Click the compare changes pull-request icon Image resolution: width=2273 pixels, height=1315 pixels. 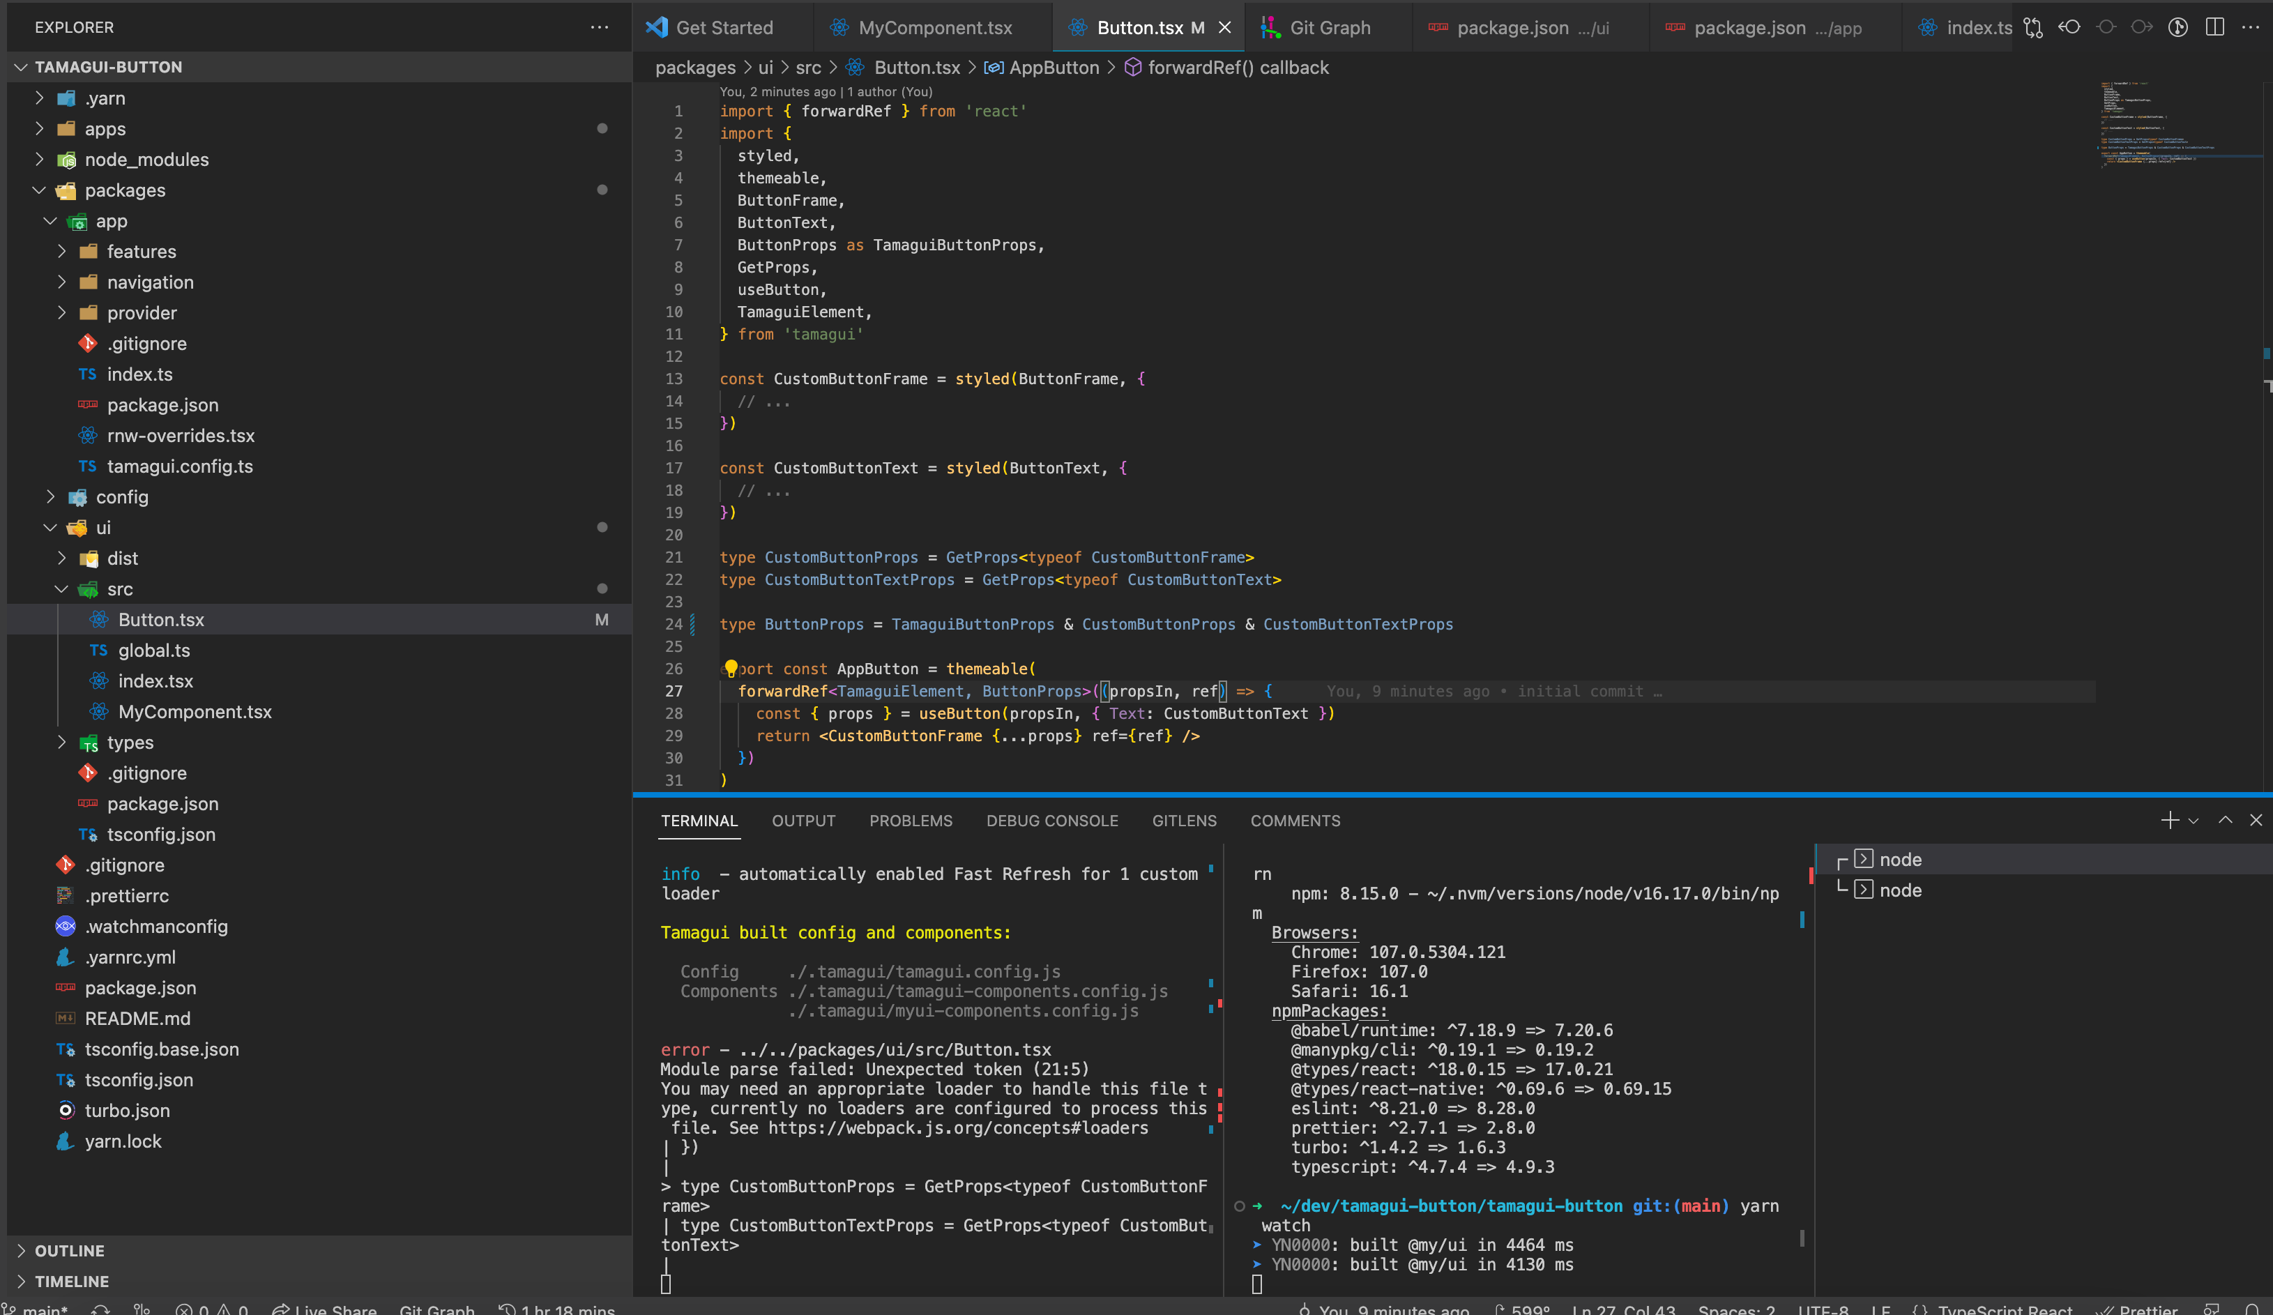2033,27
